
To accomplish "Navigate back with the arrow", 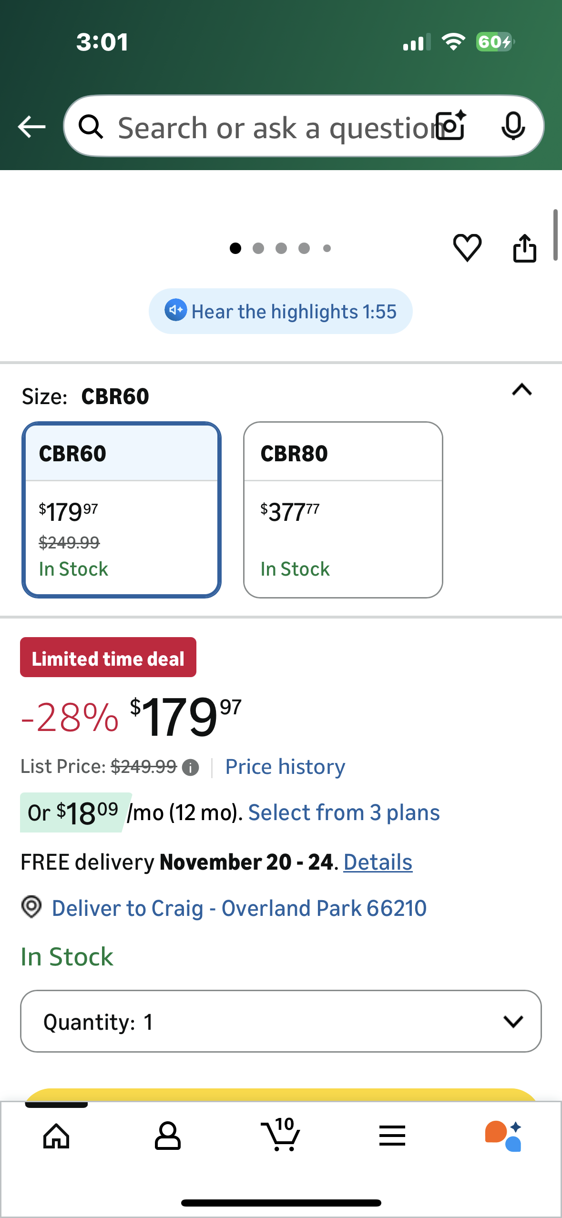I will (x=31, y=126).
